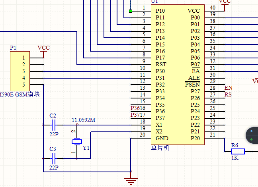Click the P10 pin name
The width and height of the screenshot is (258, 187).
[160, 11]
